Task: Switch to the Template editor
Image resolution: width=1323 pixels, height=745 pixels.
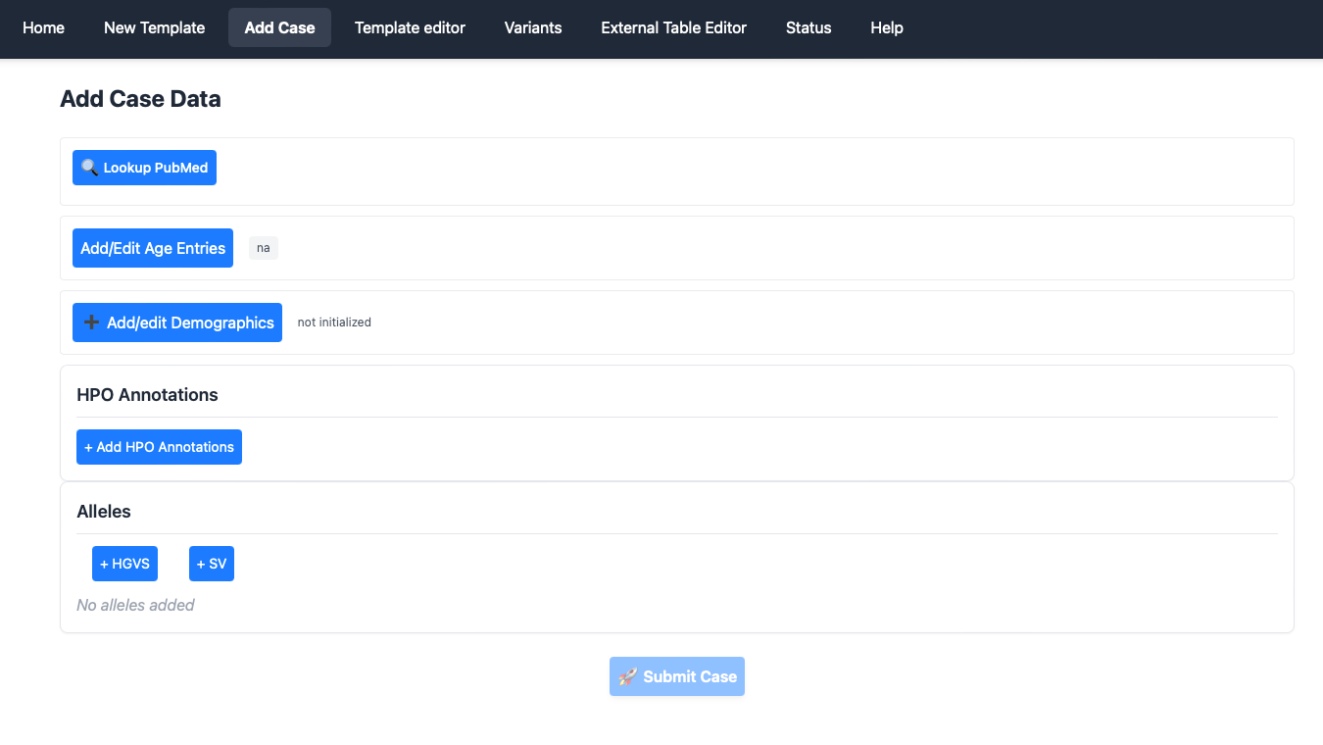Action: [x=410, y=27]
